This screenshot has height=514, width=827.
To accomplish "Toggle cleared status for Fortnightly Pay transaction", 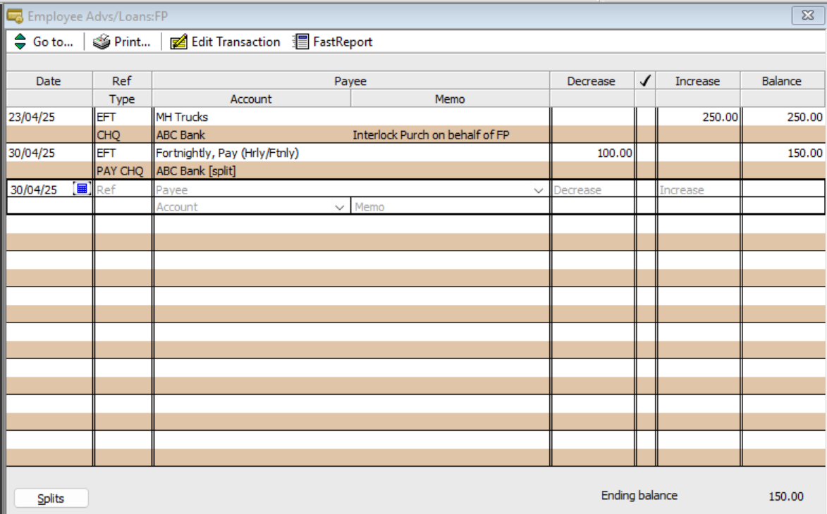I will (x=646, y=153).
